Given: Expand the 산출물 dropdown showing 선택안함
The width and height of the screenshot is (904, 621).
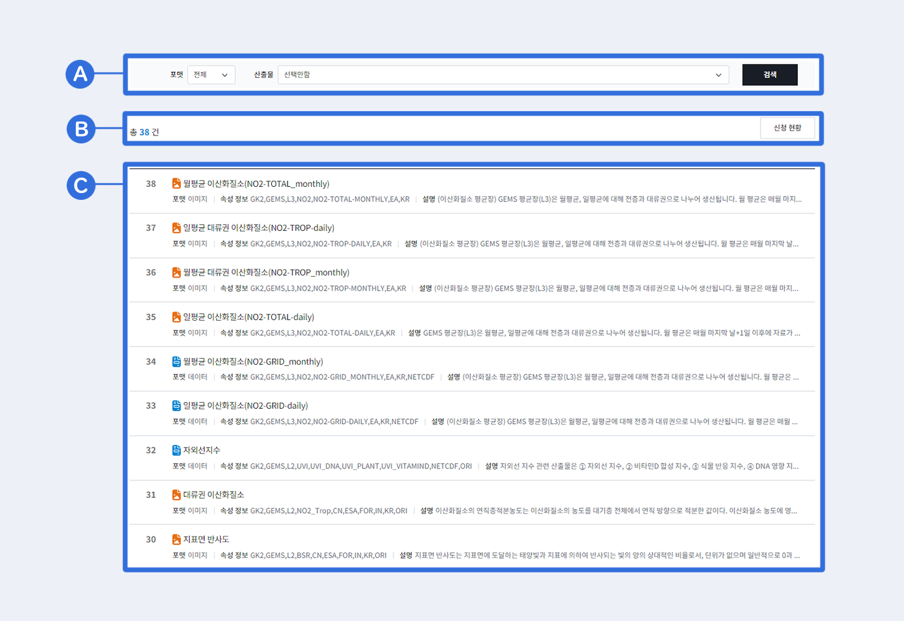Looking at the screenshot, I should (503, 75).
